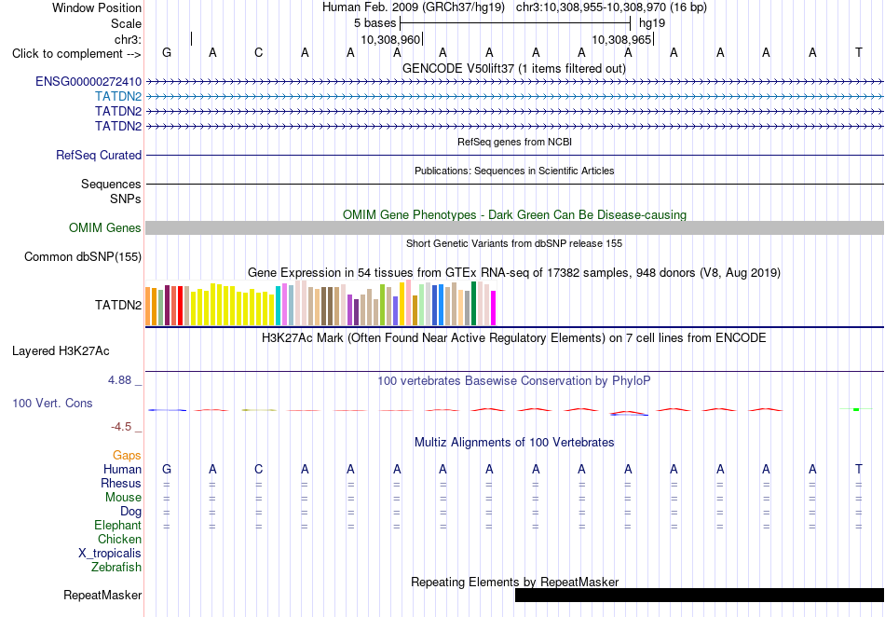
Task: Click the 4.88 PhyloP upper scale value
Action: (119, 380)
